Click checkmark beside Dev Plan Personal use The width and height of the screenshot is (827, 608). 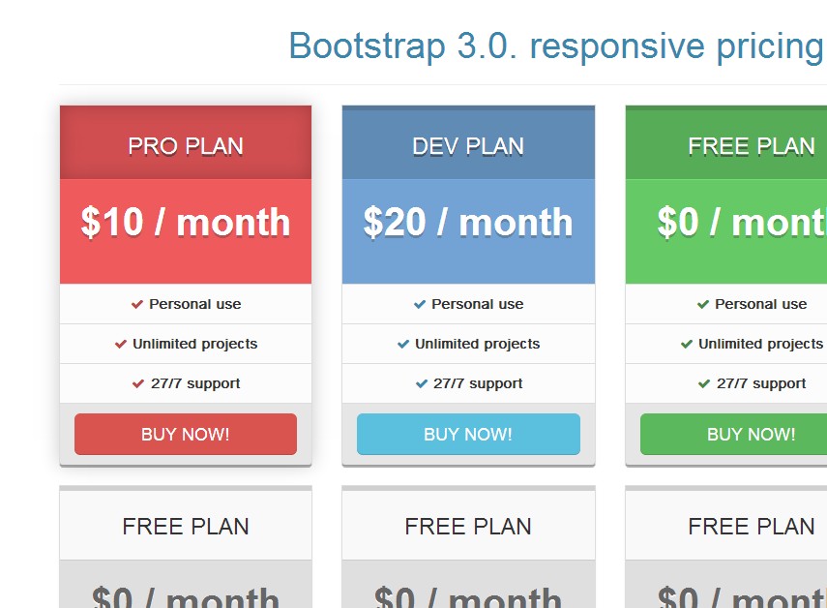420,304
